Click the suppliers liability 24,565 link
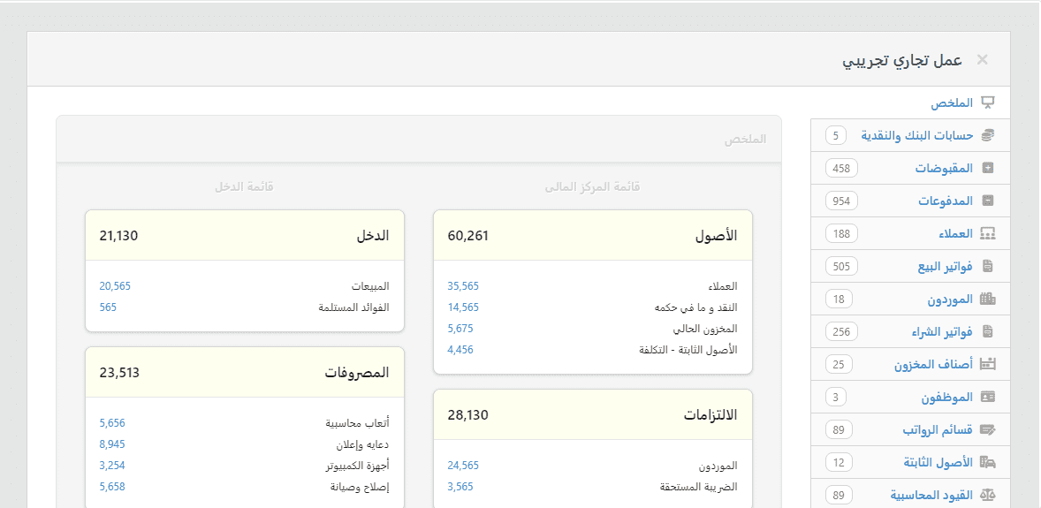Image resolution: width=1041 pixels, height=508 pixels. 462,466
